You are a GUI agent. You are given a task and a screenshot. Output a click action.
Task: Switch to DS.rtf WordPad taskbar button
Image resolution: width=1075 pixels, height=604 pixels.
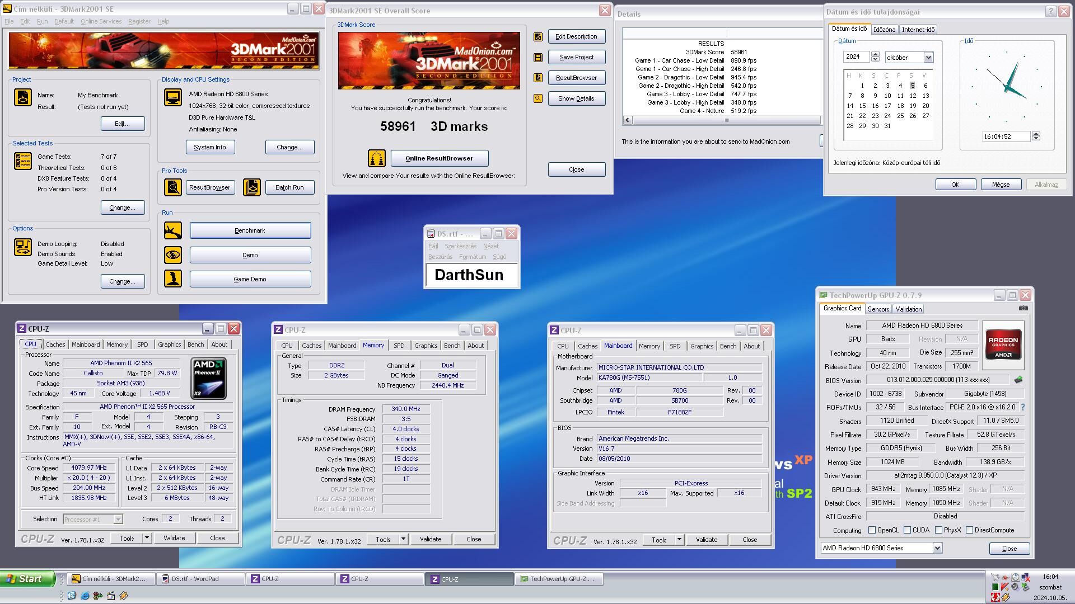coord(200,579)
